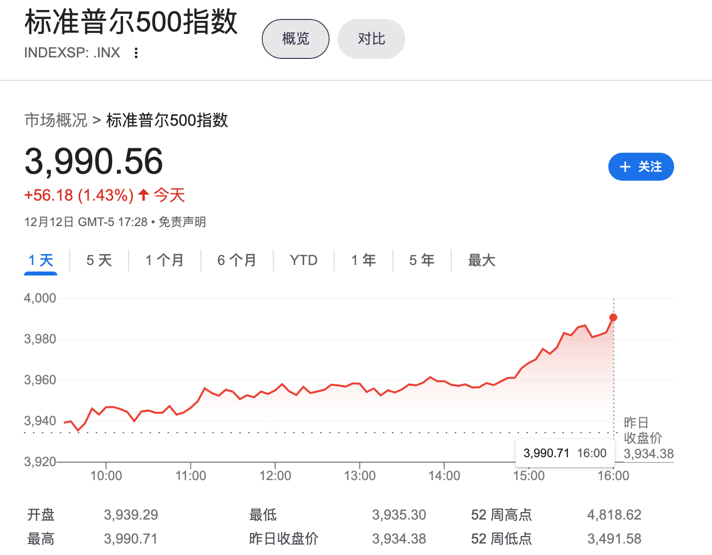Select the 1 天 time range

[41, 261]
